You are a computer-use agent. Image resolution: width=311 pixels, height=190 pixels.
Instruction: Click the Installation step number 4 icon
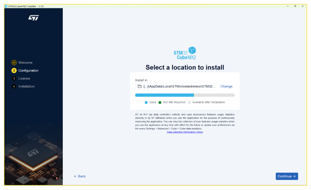[x=14, y=86]
